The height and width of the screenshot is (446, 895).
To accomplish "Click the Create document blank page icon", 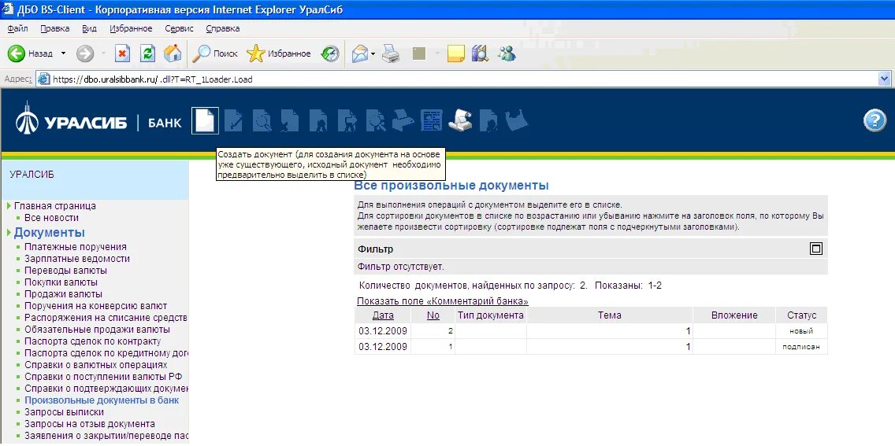I will [205, 120].
